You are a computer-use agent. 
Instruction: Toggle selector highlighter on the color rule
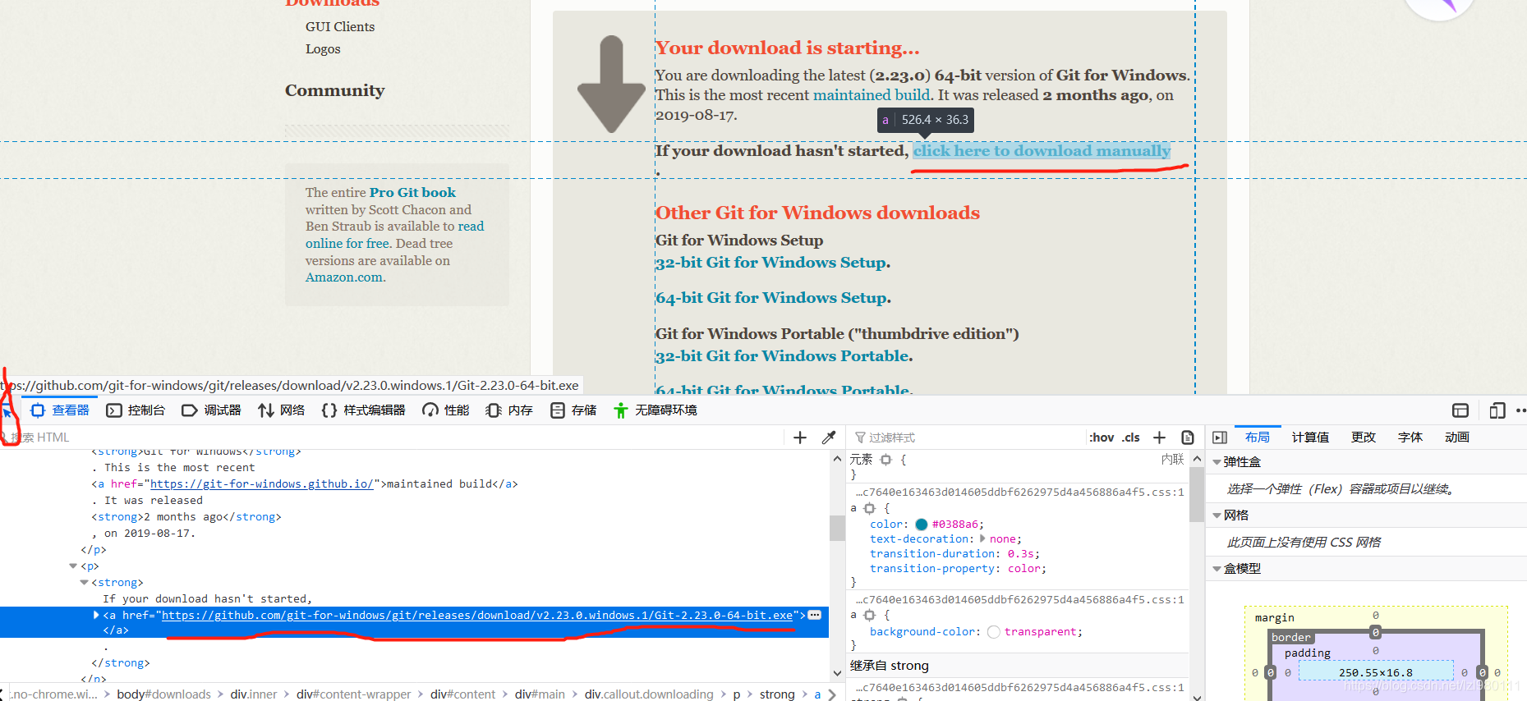pyautogui.click(x=869, y=508)
